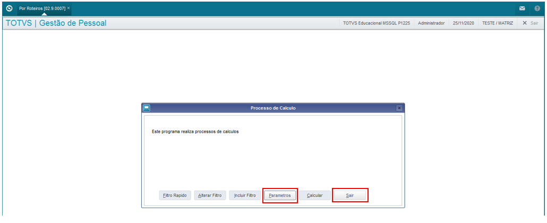Click the Processo de Calculo dialog window icon

147,108
